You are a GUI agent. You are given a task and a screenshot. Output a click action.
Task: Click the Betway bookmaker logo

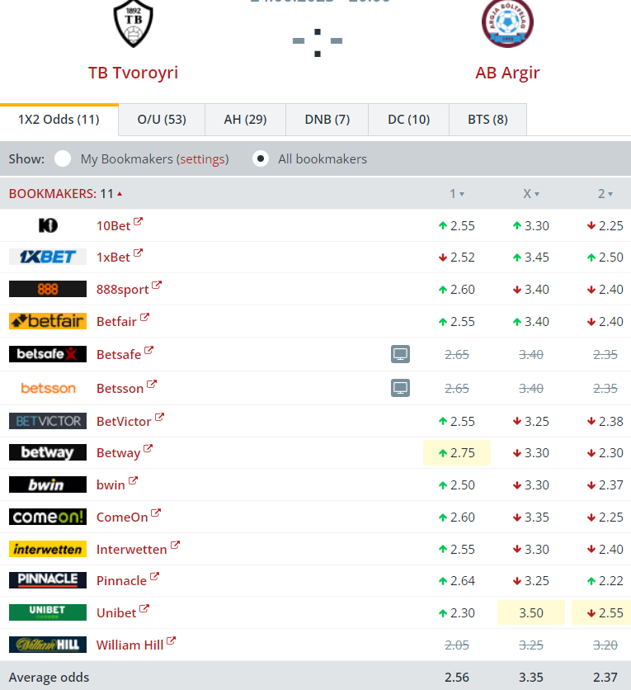pos(48,452)
